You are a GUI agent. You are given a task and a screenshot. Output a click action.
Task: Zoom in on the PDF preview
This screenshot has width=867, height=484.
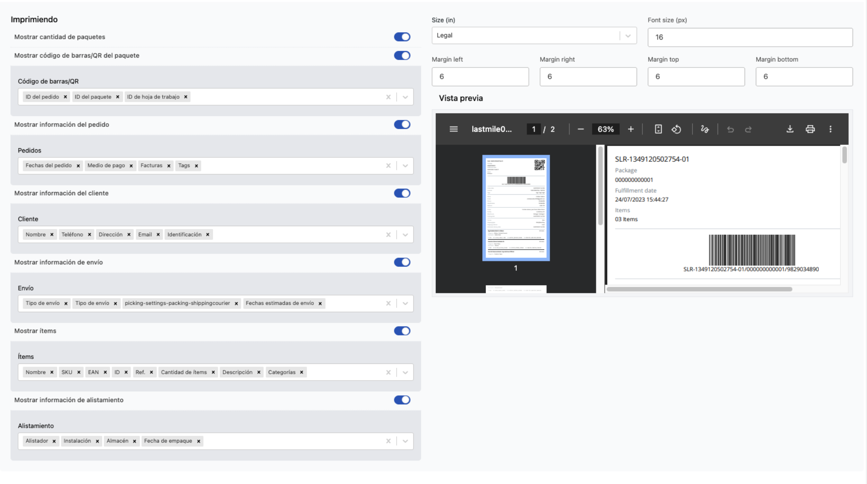coord(631,129)
